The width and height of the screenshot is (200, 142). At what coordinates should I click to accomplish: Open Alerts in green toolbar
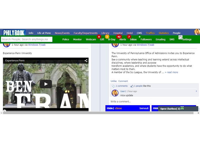point(123,39)
